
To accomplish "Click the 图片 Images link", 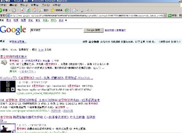I will click(x=9, y=20).
